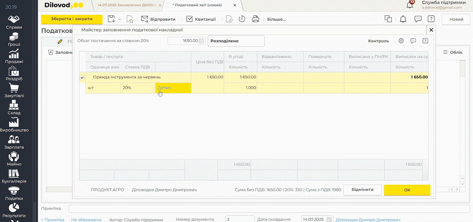Open the Розподілено dropdown field
The height and width of the screenshot is (222, 473).
(x=236, y=41)
